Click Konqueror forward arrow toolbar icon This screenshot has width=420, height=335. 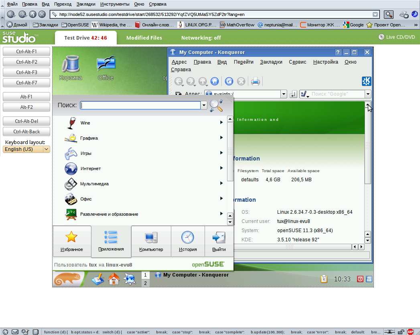pos(191,81)
